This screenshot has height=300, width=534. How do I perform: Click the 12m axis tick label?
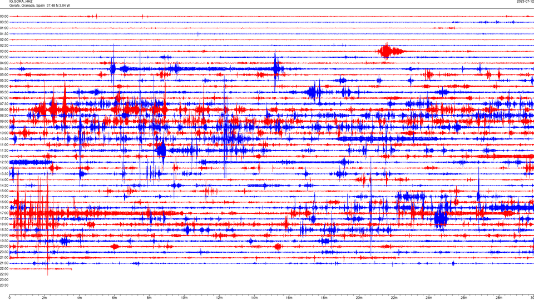click(219, 298)
